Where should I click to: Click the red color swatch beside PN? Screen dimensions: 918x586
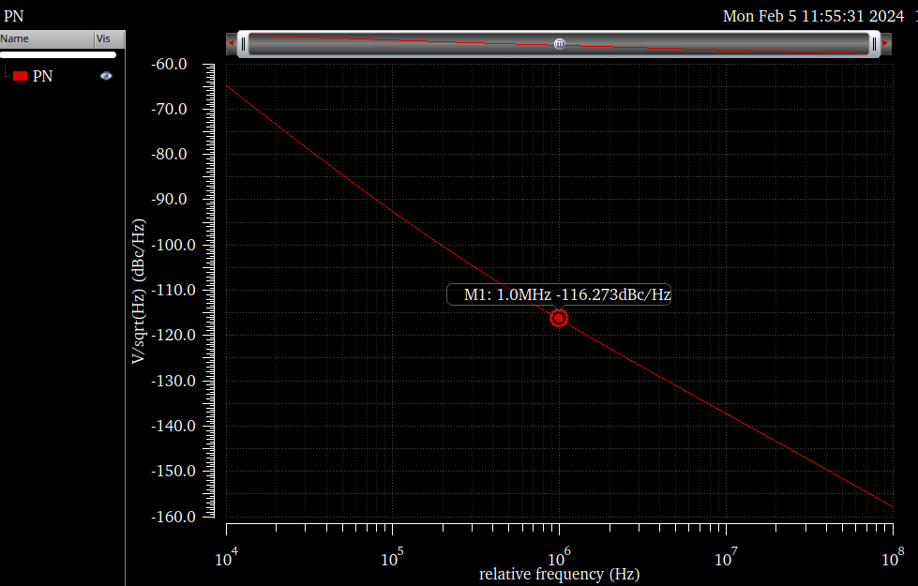(x=20, y=75)
